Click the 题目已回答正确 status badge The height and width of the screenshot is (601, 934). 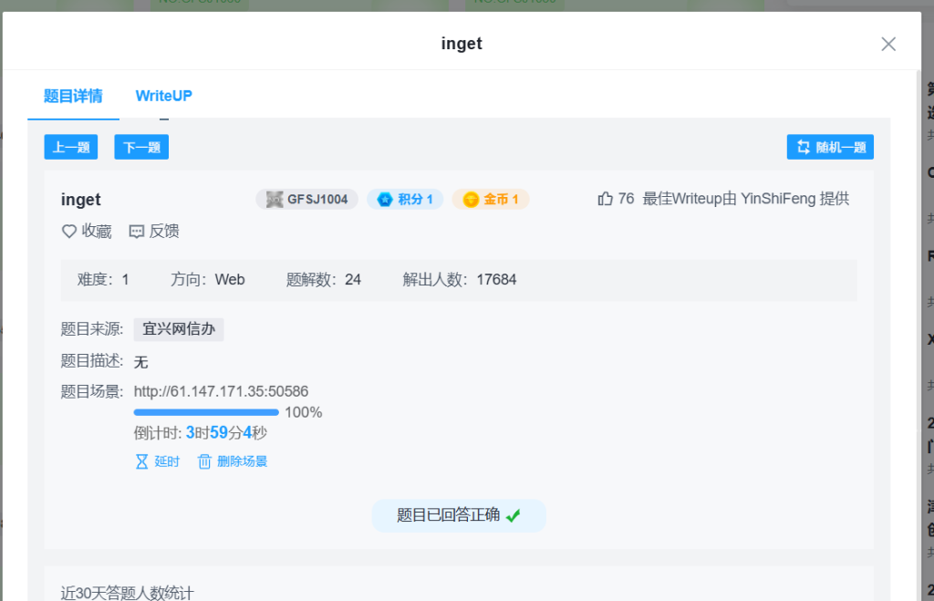point(458,515)
